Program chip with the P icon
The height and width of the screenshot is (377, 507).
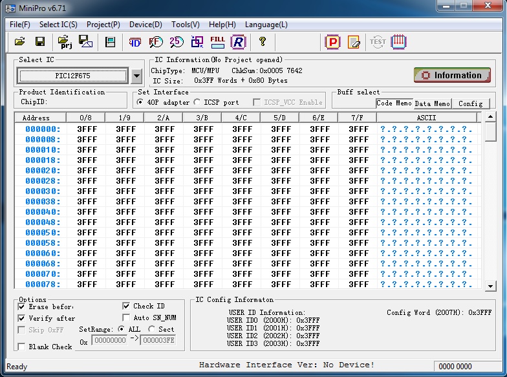pos(332,42)
